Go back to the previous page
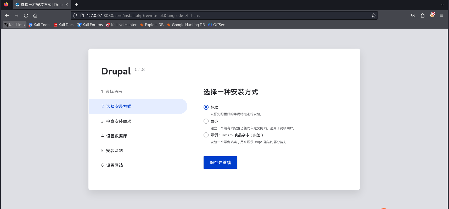Screen dimensions: 449x209 (7, 16)
